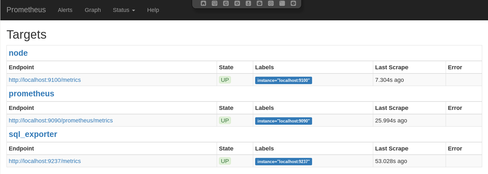488x174 pixels.
Task: Open the Help menu item
Action: click(x=153, y=10)
